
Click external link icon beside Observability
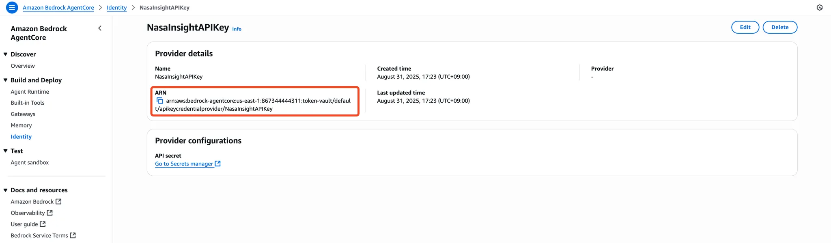(50, 213)
